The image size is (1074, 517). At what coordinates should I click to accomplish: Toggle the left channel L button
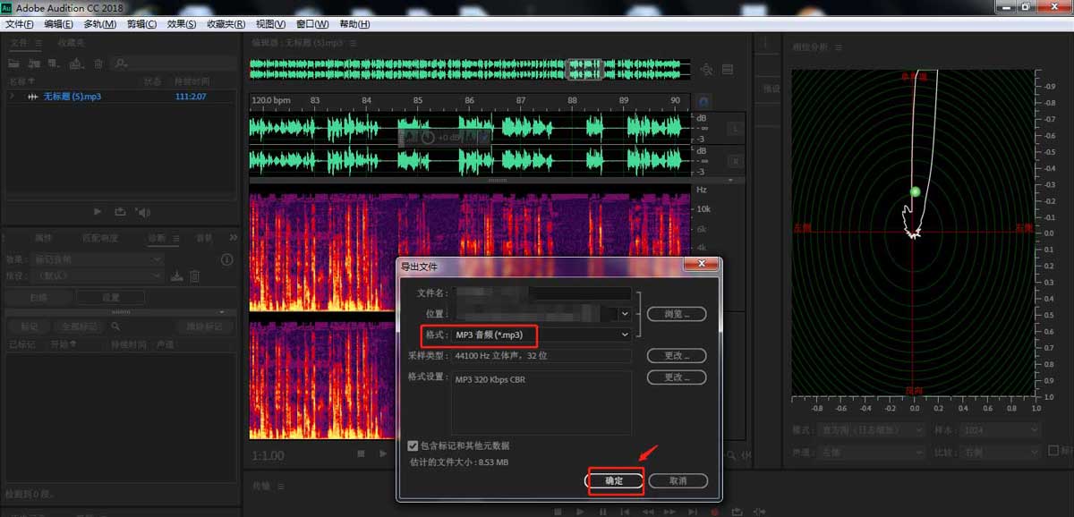tap(735, 130)
